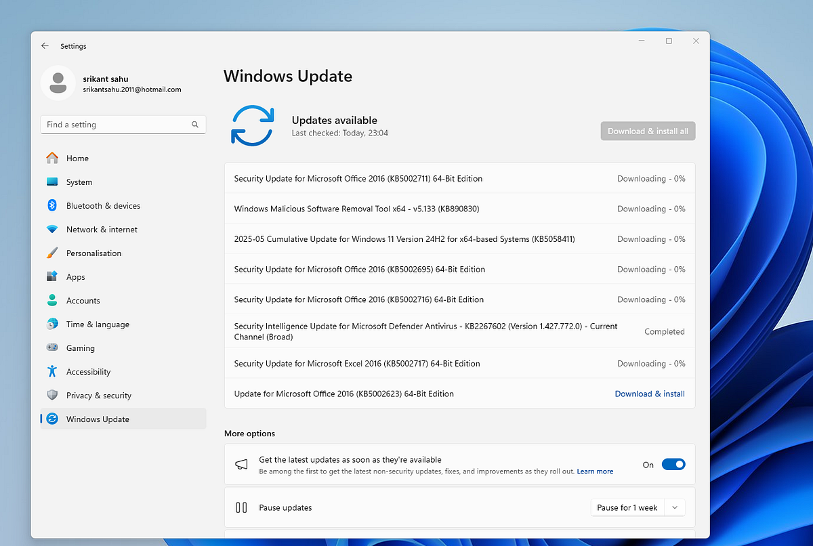Turn off get latest updates toggle
Screen dimensions: 813x546
tap(673, 464)
